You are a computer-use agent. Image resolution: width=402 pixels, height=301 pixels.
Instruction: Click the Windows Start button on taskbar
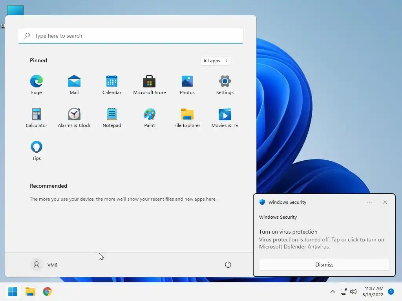pyautogui.click(x=13, y=292)
